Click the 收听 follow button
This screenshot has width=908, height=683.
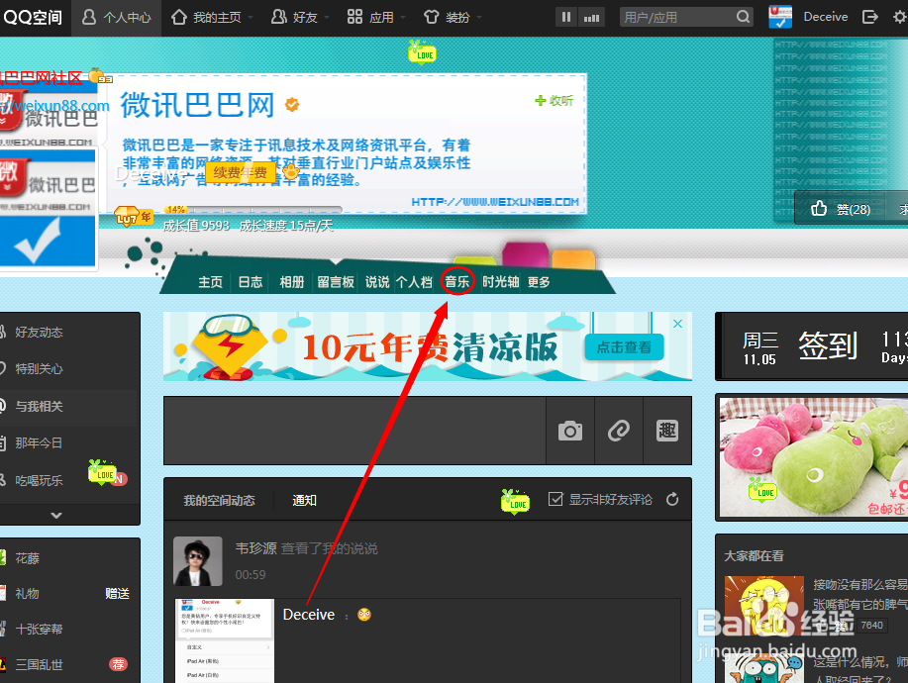(x=554, y=101)
